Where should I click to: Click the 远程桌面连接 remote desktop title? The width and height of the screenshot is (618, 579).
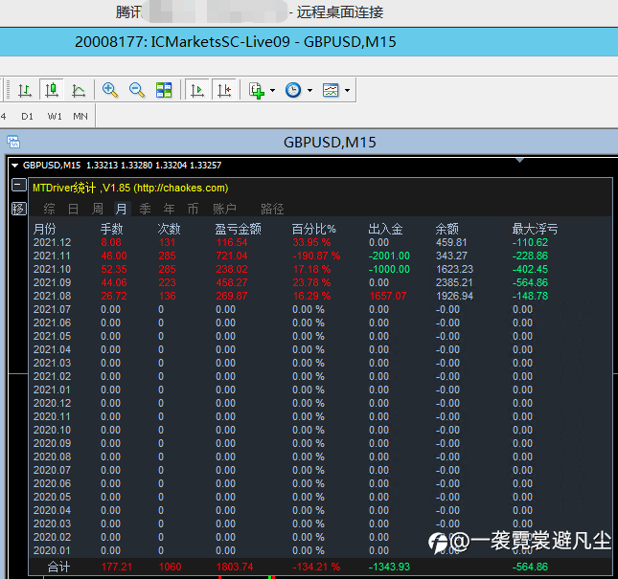point(340,12)
